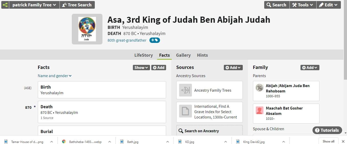Switch to the LifeStory tab
This screenshot has width=347, height=144.
(x=143, y=55)
